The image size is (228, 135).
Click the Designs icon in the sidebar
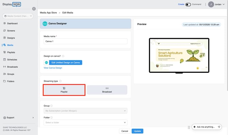tap(4, 38)
